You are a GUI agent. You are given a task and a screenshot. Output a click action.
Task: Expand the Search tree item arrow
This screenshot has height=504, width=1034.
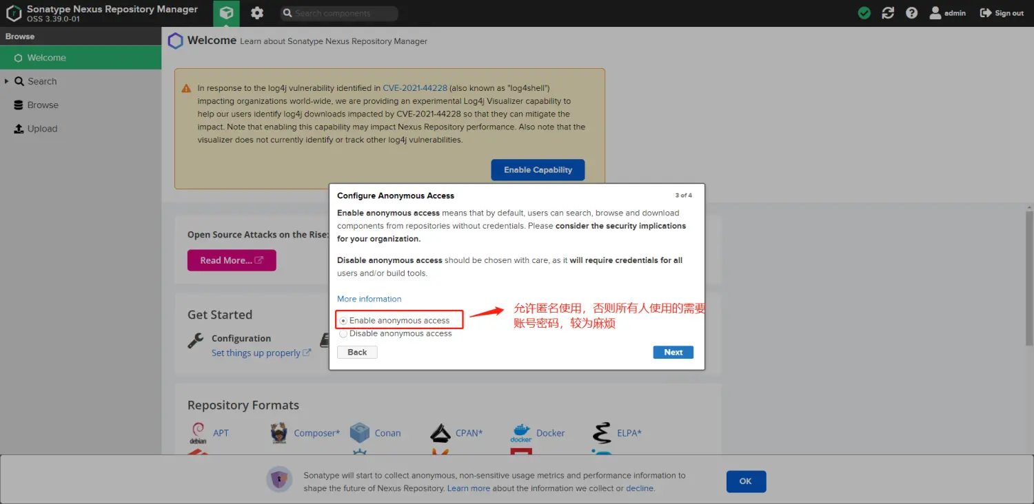tap(7, 81)
